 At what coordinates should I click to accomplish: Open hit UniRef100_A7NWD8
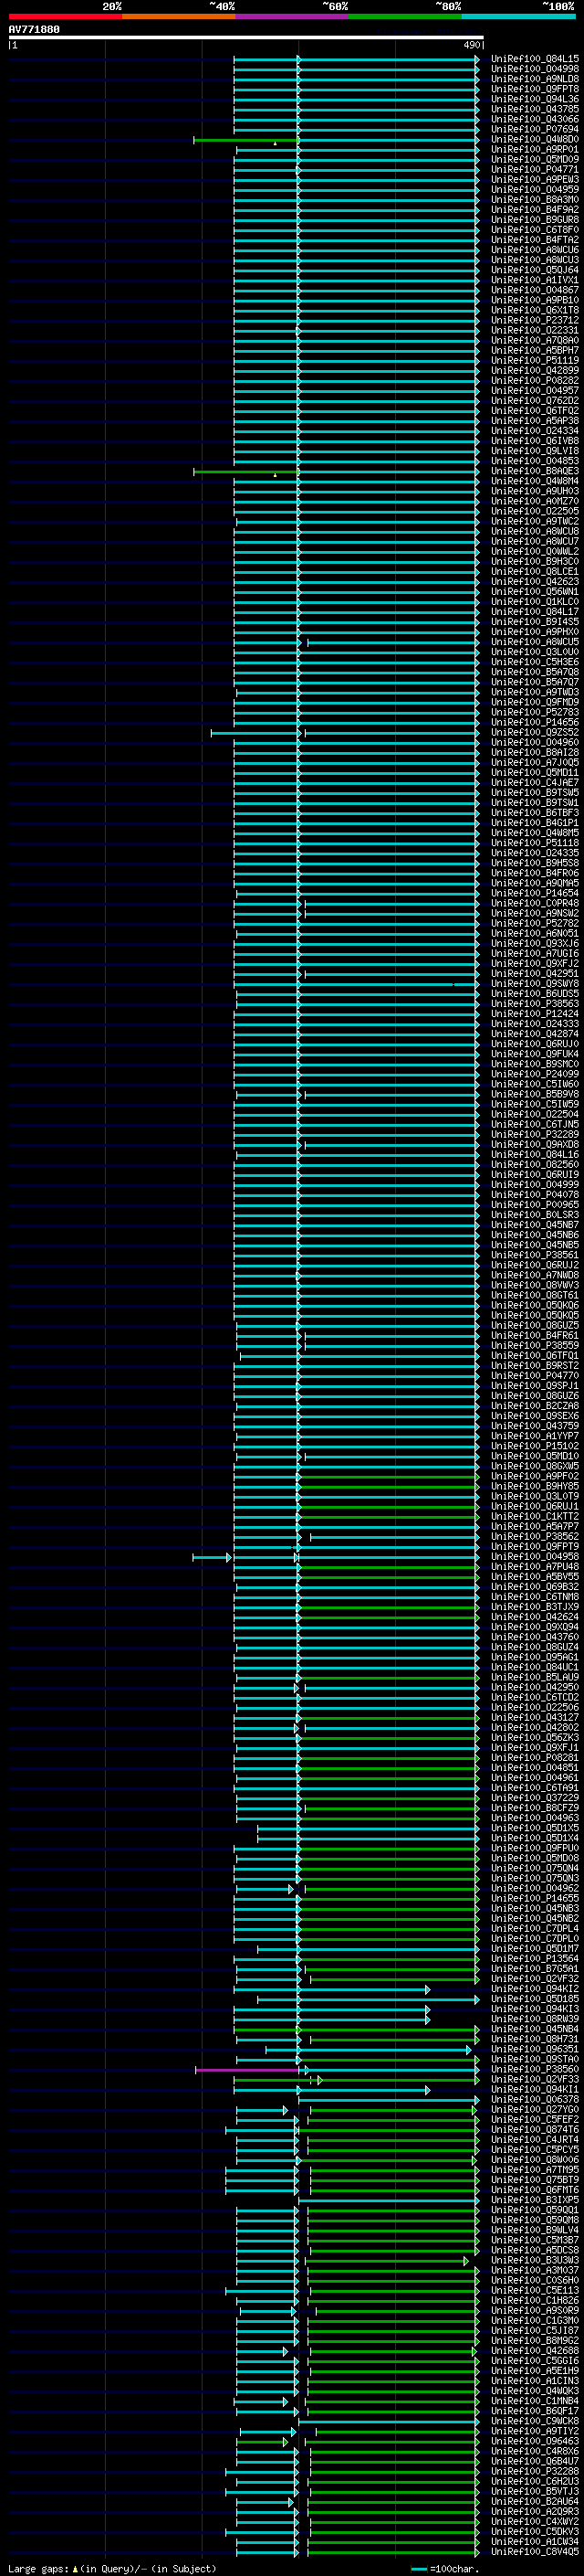535,1275
